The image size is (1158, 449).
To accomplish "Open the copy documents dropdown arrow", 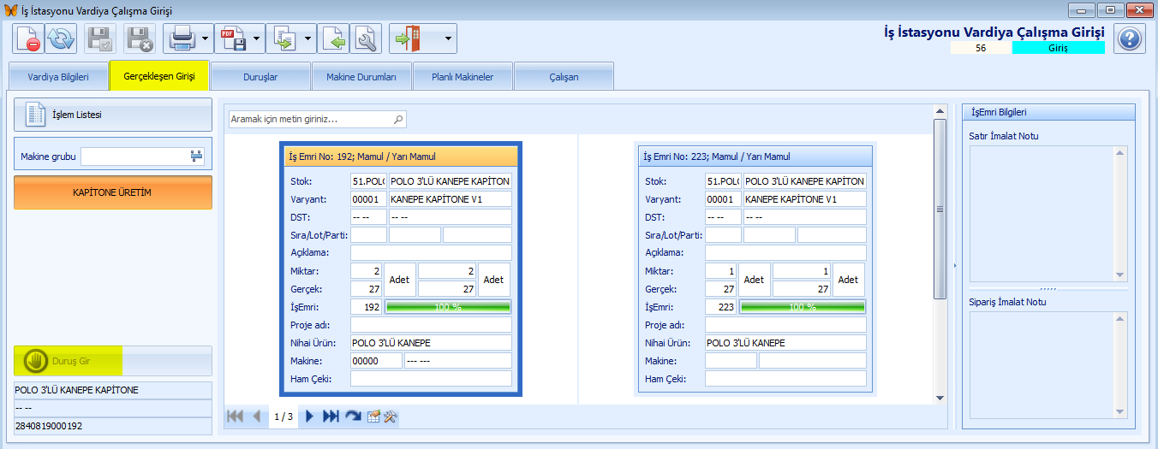I will tap(308, 38).
